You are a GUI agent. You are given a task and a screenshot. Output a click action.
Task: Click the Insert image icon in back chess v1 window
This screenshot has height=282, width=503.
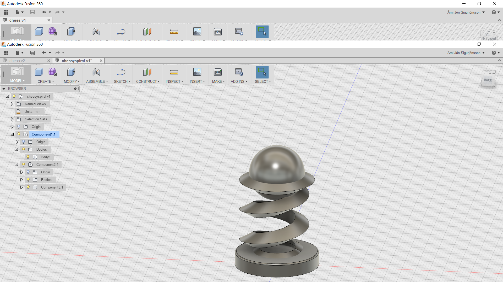(x=197, y=32)
